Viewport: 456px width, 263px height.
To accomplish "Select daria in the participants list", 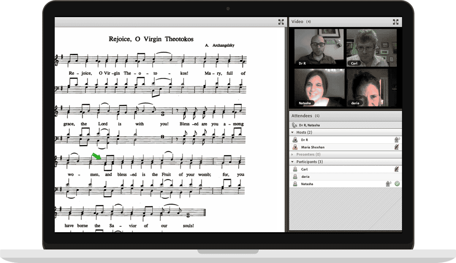I will 305,177.
